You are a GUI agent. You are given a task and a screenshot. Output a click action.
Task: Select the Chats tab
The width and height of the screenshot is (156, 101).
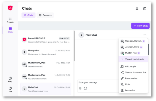(28, 15)
